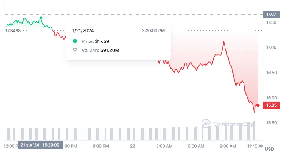Click the 17.00 price axis label
This screenshot has width=282, height=157.
pyautogui.click(x=271, y=47)
